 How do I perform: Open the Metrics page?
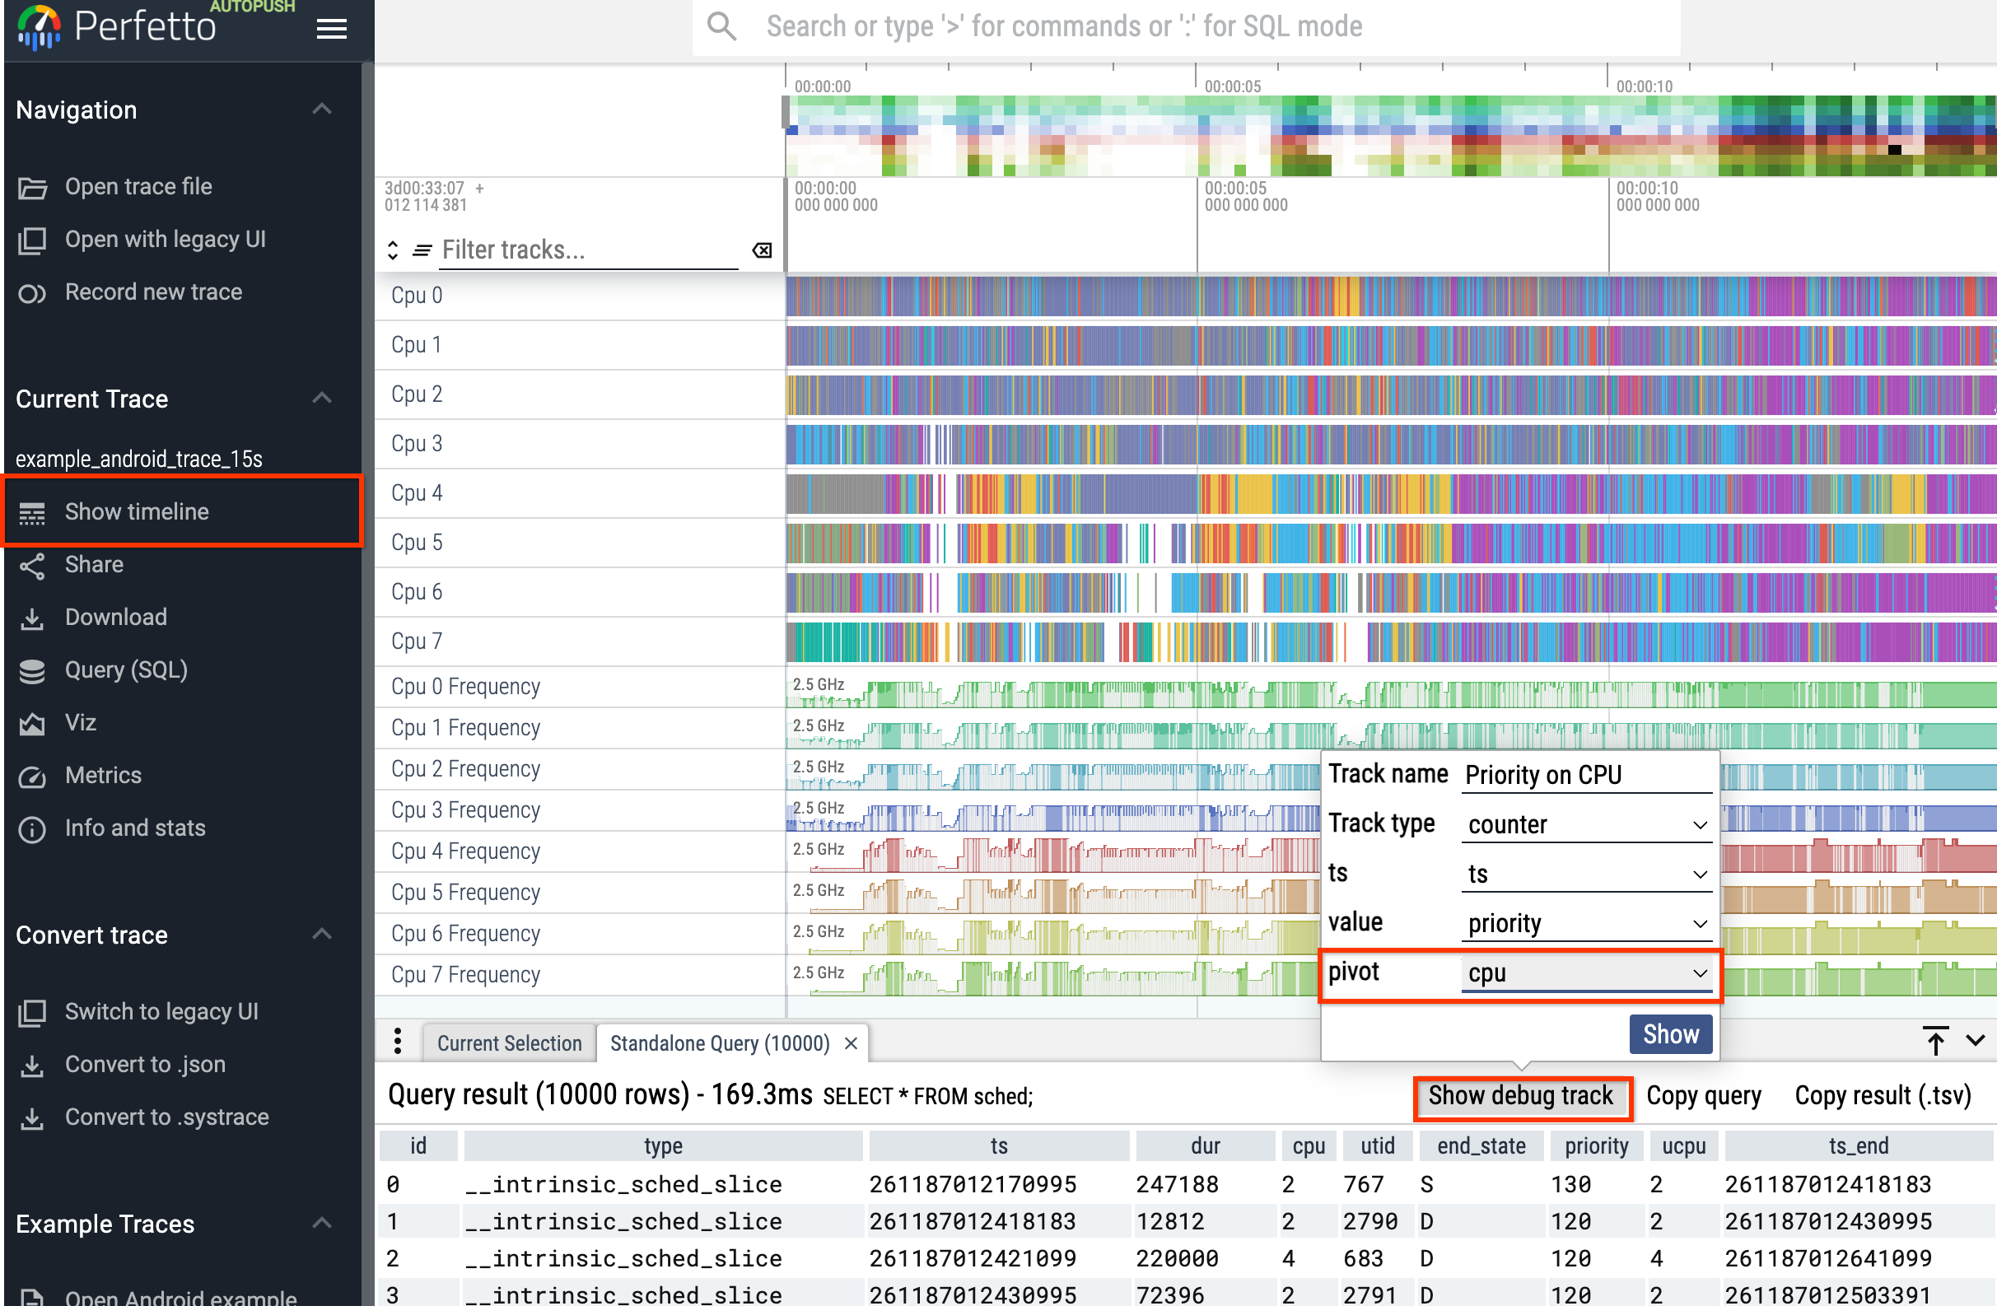(103, 775)
